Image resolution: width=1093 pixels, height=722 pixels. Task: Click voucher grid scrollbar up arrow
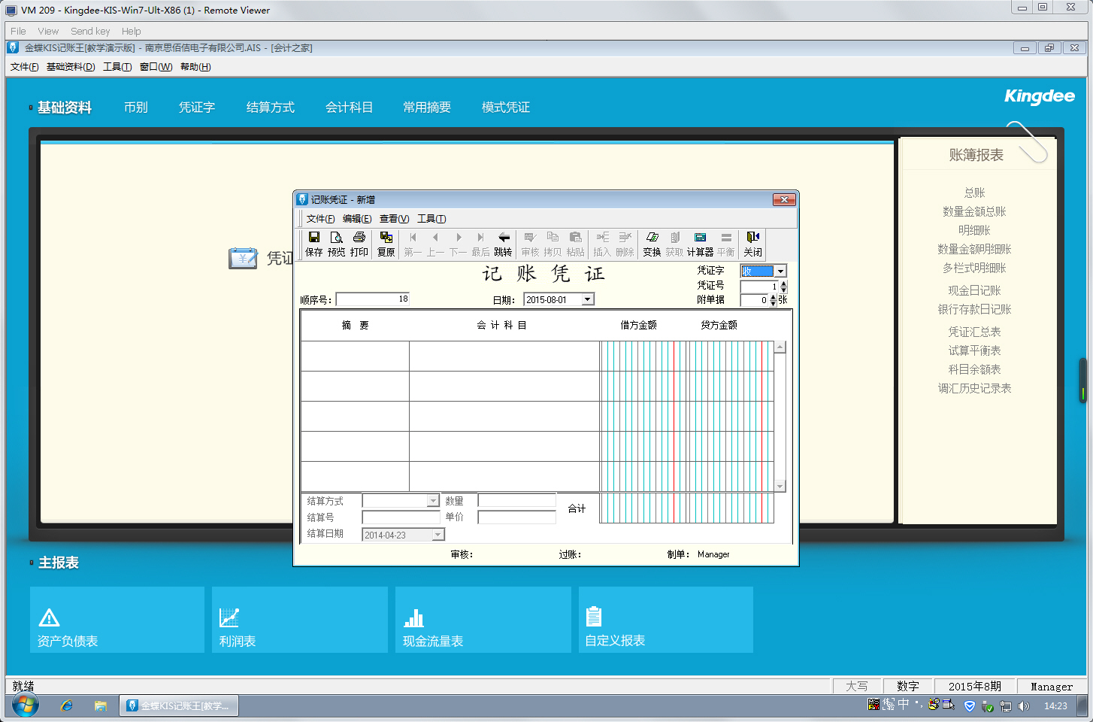pos(780,347)
